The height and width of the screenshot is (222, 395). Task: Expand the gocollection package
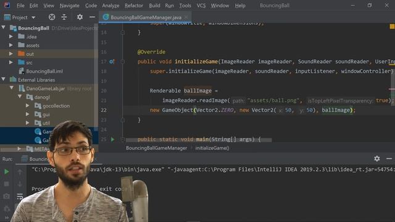pos(27,105)
